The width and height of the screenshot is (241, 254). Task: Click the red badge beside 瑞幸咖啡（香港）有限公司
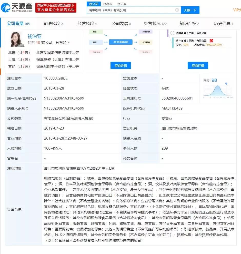tap(212, 41)
